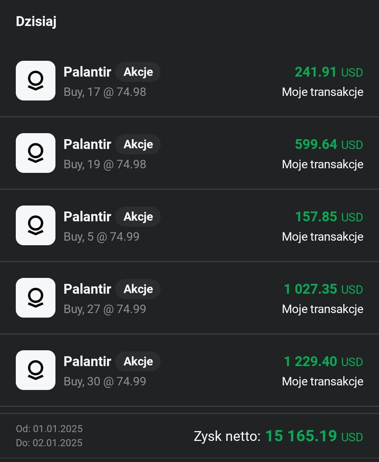Click the Od: 01.01.2025 start date
Screen dimensions: 379x462
tap(49, 429)
